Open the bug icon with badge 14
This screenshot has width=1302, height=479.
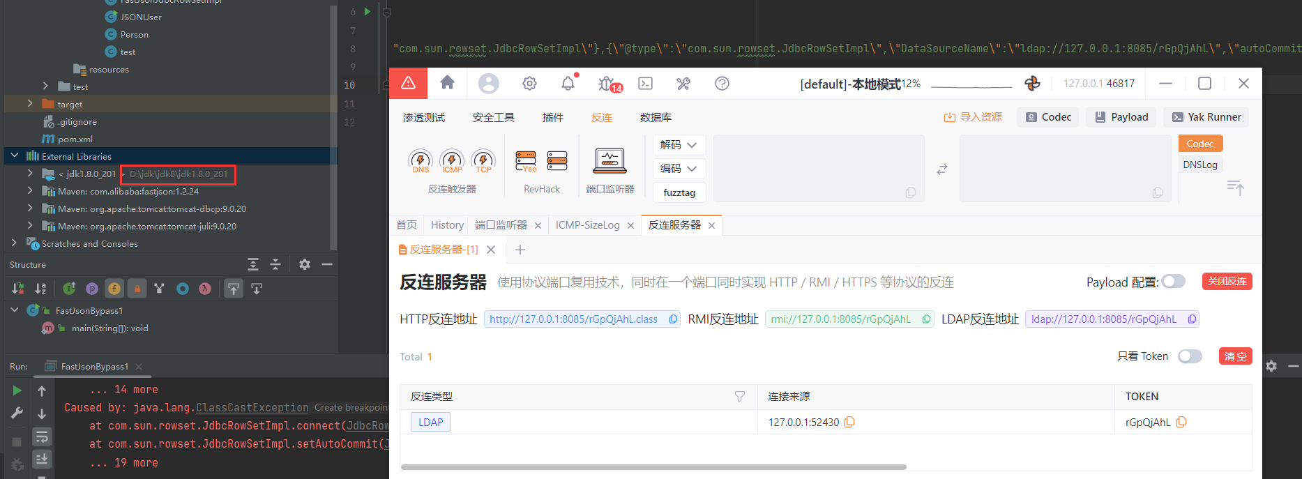pos(606,84)
